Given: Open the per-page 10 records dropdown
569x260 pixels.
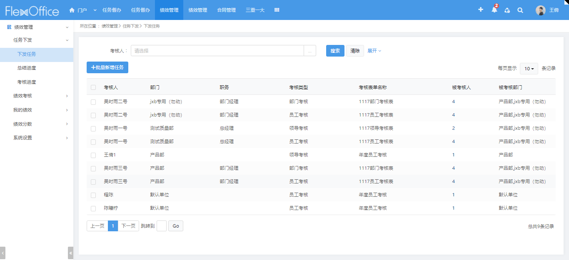Looking at the screenshot, I should [529, 69].
